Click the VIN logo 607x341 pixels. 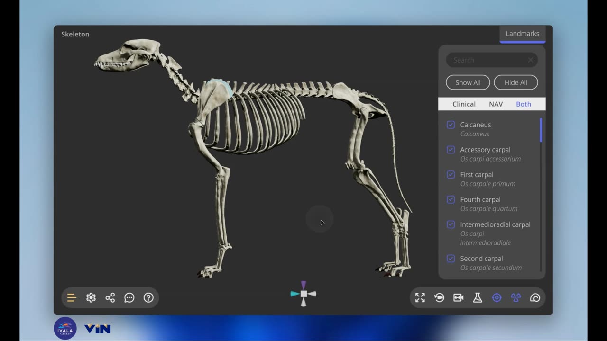click(97, 329)
